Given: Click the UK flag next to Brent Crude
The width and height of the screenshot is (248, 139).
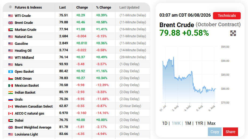Looking at the screenshot, I should click(11, 23).
